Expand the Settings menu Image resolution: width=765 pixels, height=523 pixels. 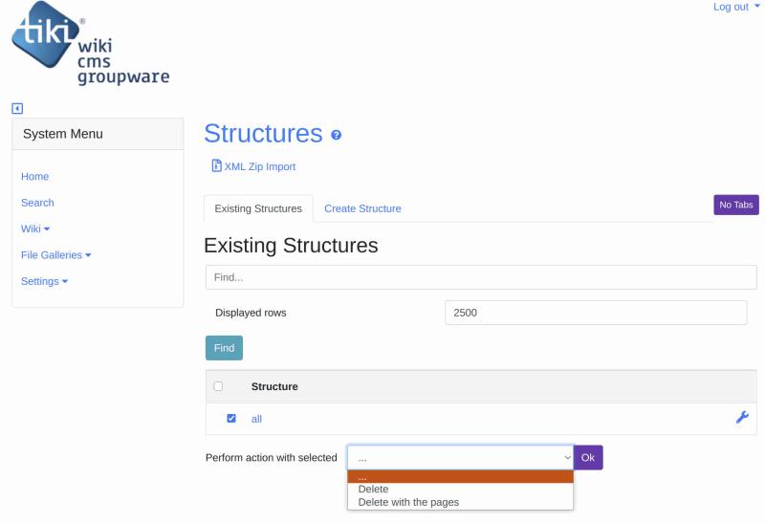coord(44,281)
